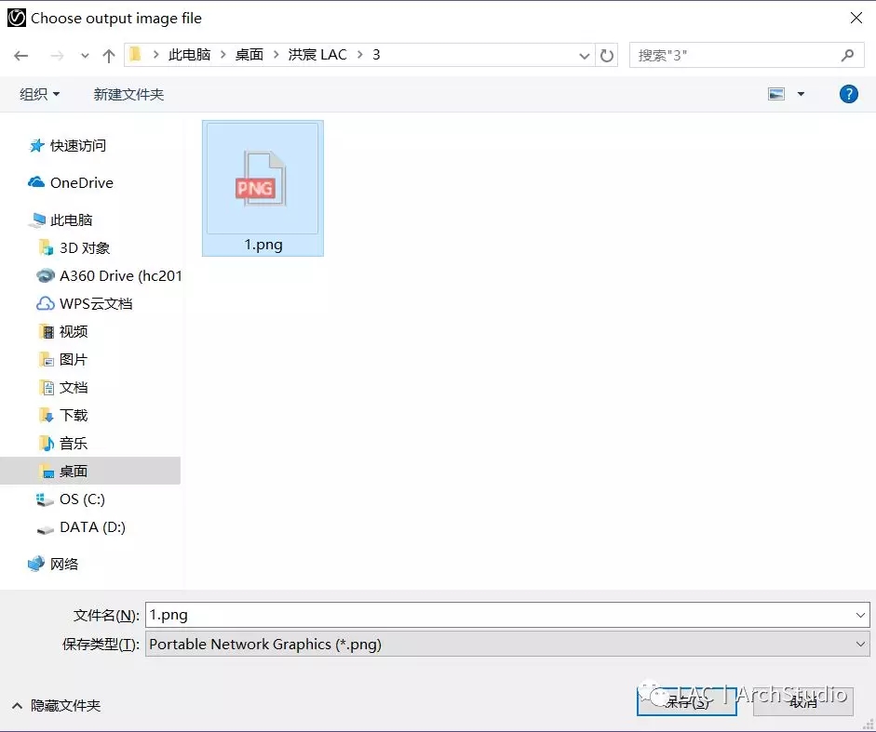The width and height of the screenshot is (876, 732).
Task: Expand chevron after 洪宸 LAC breadcrumb
Action: (x=359, y=55)
